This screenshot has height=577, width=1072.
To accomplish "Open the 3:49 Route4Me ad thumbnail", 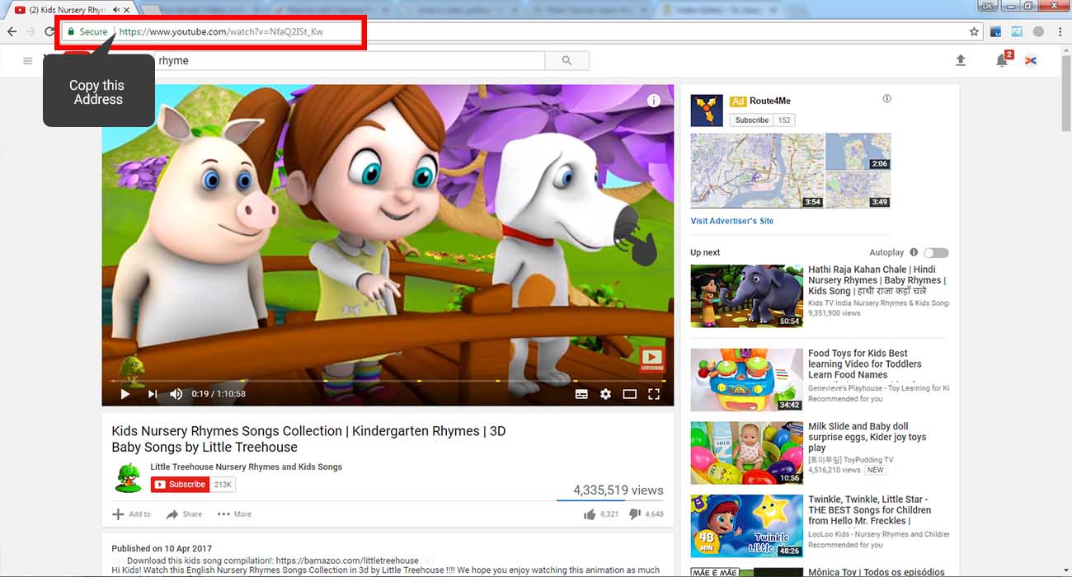I will click(x=858, y=190).
